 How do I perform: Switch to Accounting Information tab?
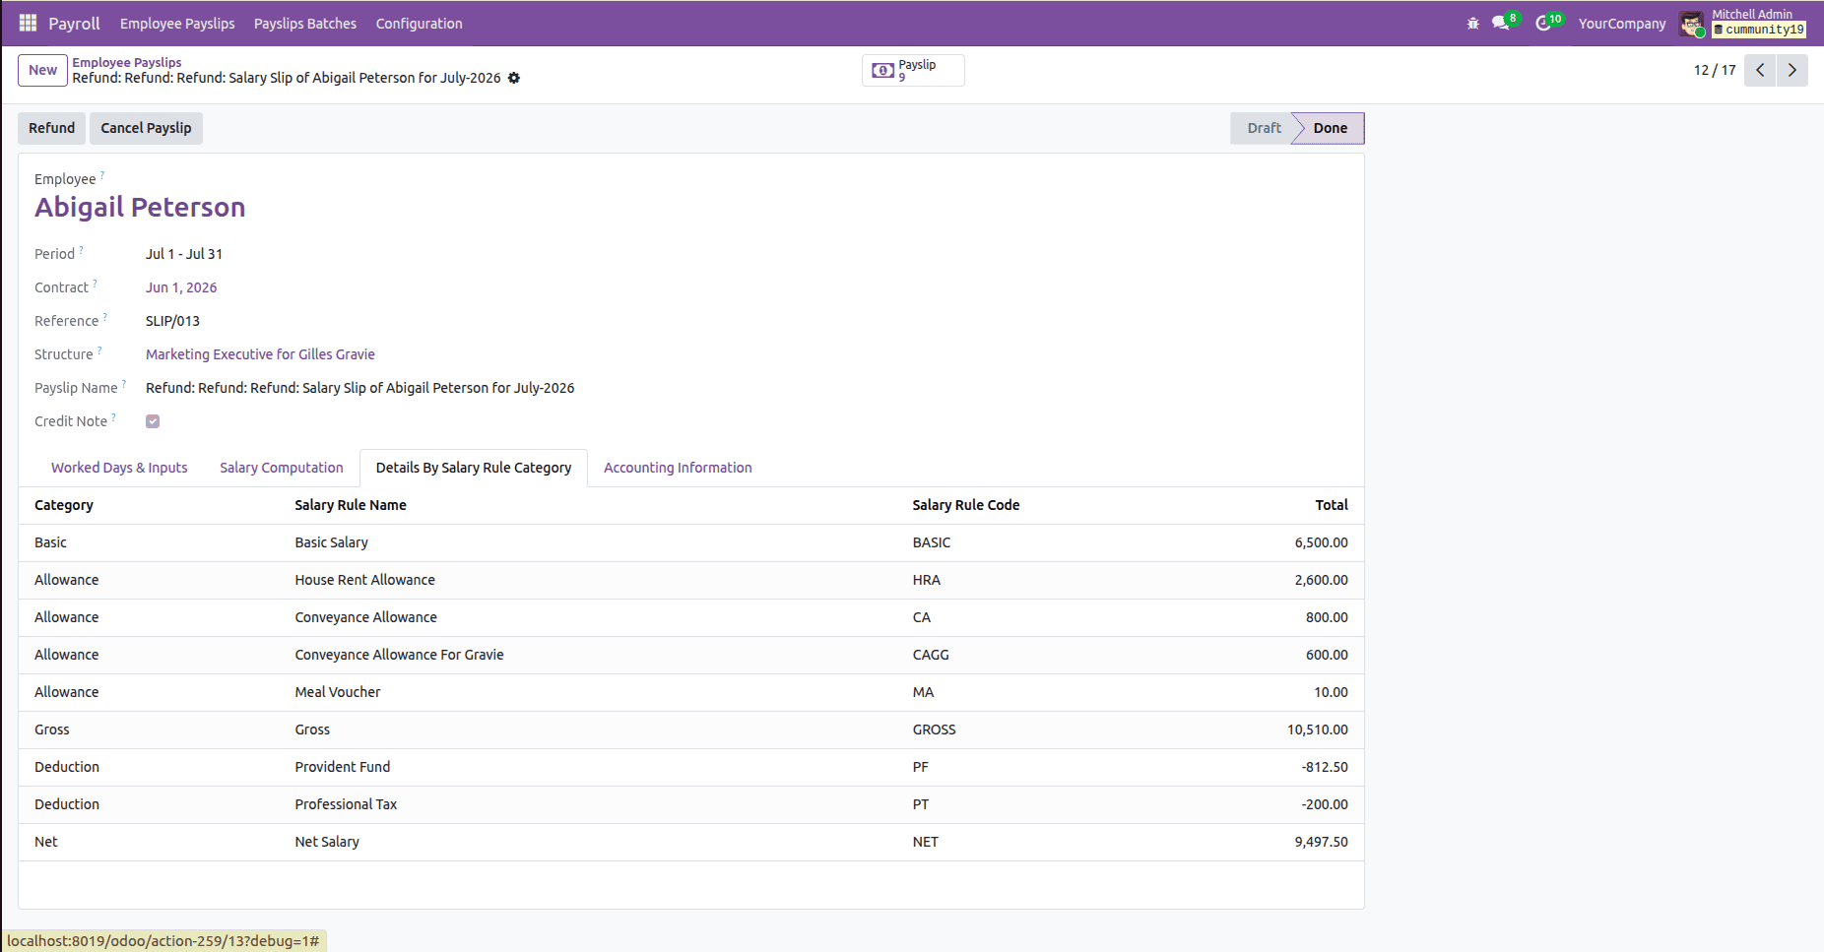click(x=678, y=468)
